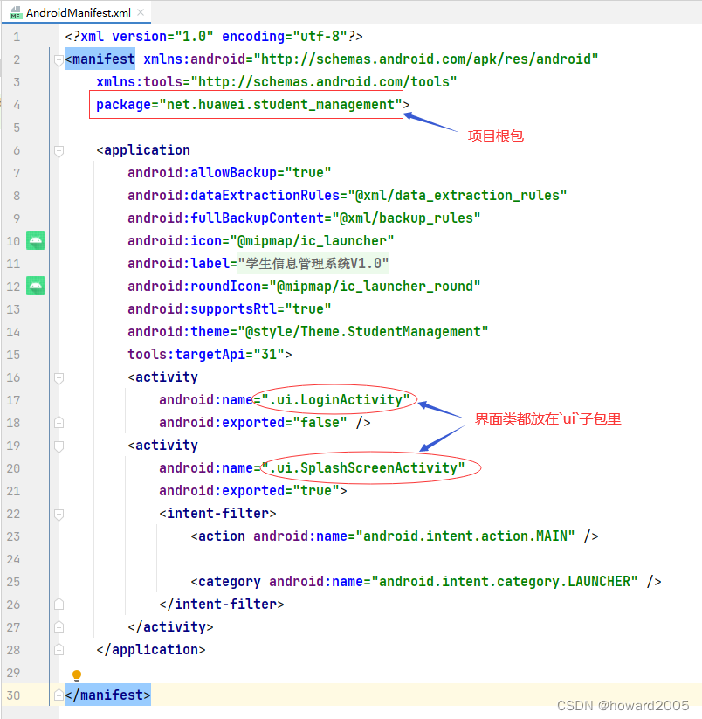Click the xmlns:tools namespace attribute
The height and width of the screenshot is (719, 702).
(276, 81)
